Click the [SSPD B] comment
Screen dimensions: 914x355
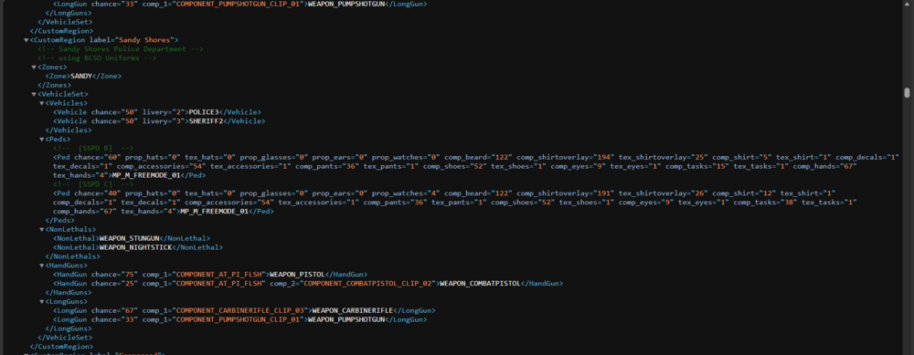coord(92,149)
